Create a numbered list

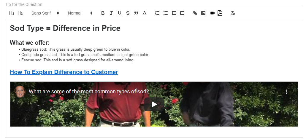tap(157, 13)
